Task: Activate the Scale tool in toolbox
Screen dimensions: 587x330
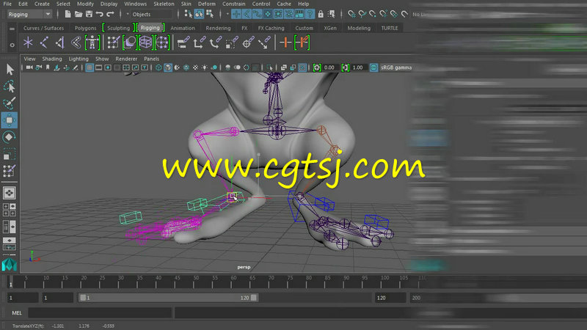Action: coord(10,154)
